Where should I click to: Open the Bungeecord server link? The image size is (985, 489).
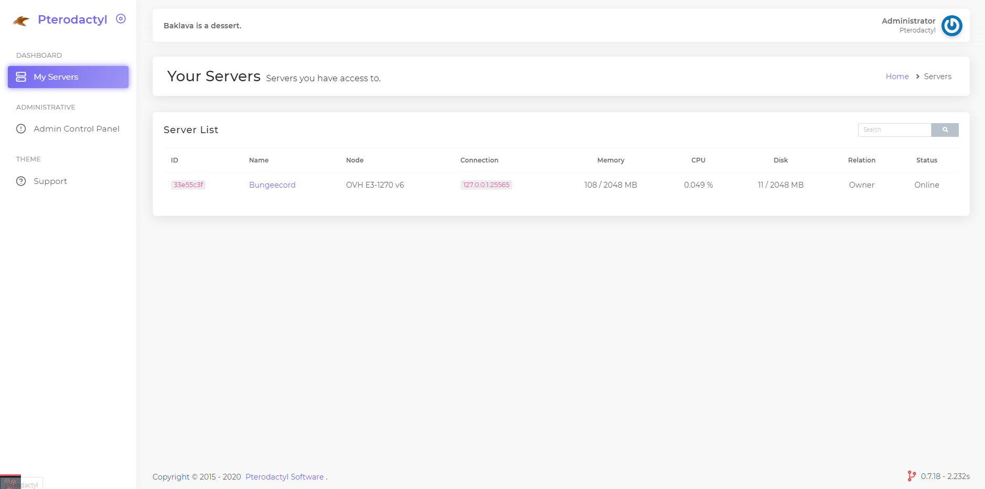(x=272, y=185)
